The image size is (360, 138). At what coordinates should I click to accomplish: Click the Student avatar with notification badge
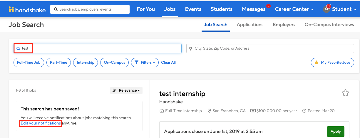[x=326, y=9]
